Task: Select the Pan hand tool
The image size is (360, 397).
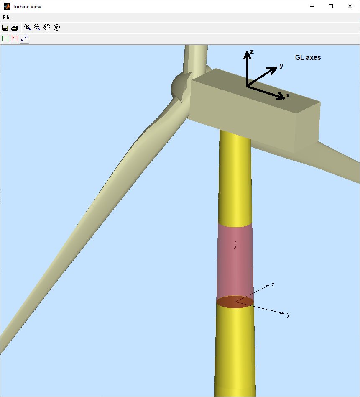Action: pos(47,28)
